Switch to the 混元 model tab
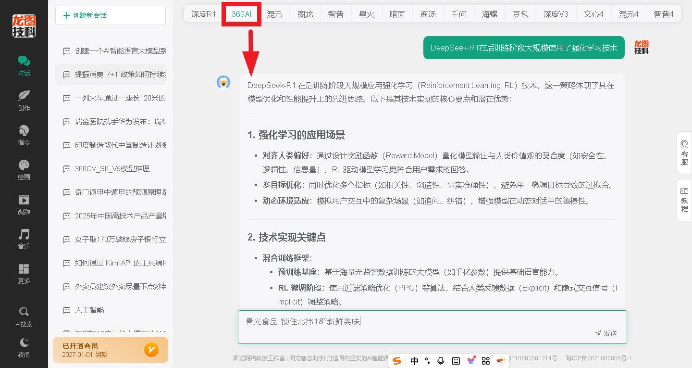 (x=274, y=14)
